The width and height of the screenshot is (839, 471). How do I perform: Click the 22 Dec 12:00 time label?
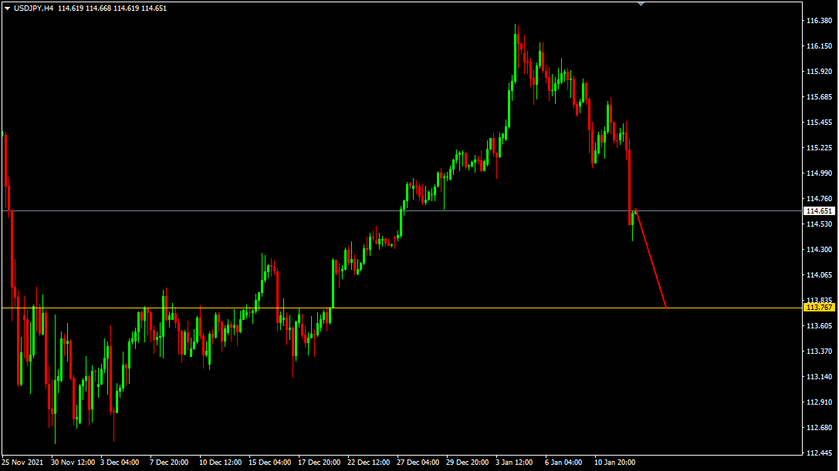(369, 463)
